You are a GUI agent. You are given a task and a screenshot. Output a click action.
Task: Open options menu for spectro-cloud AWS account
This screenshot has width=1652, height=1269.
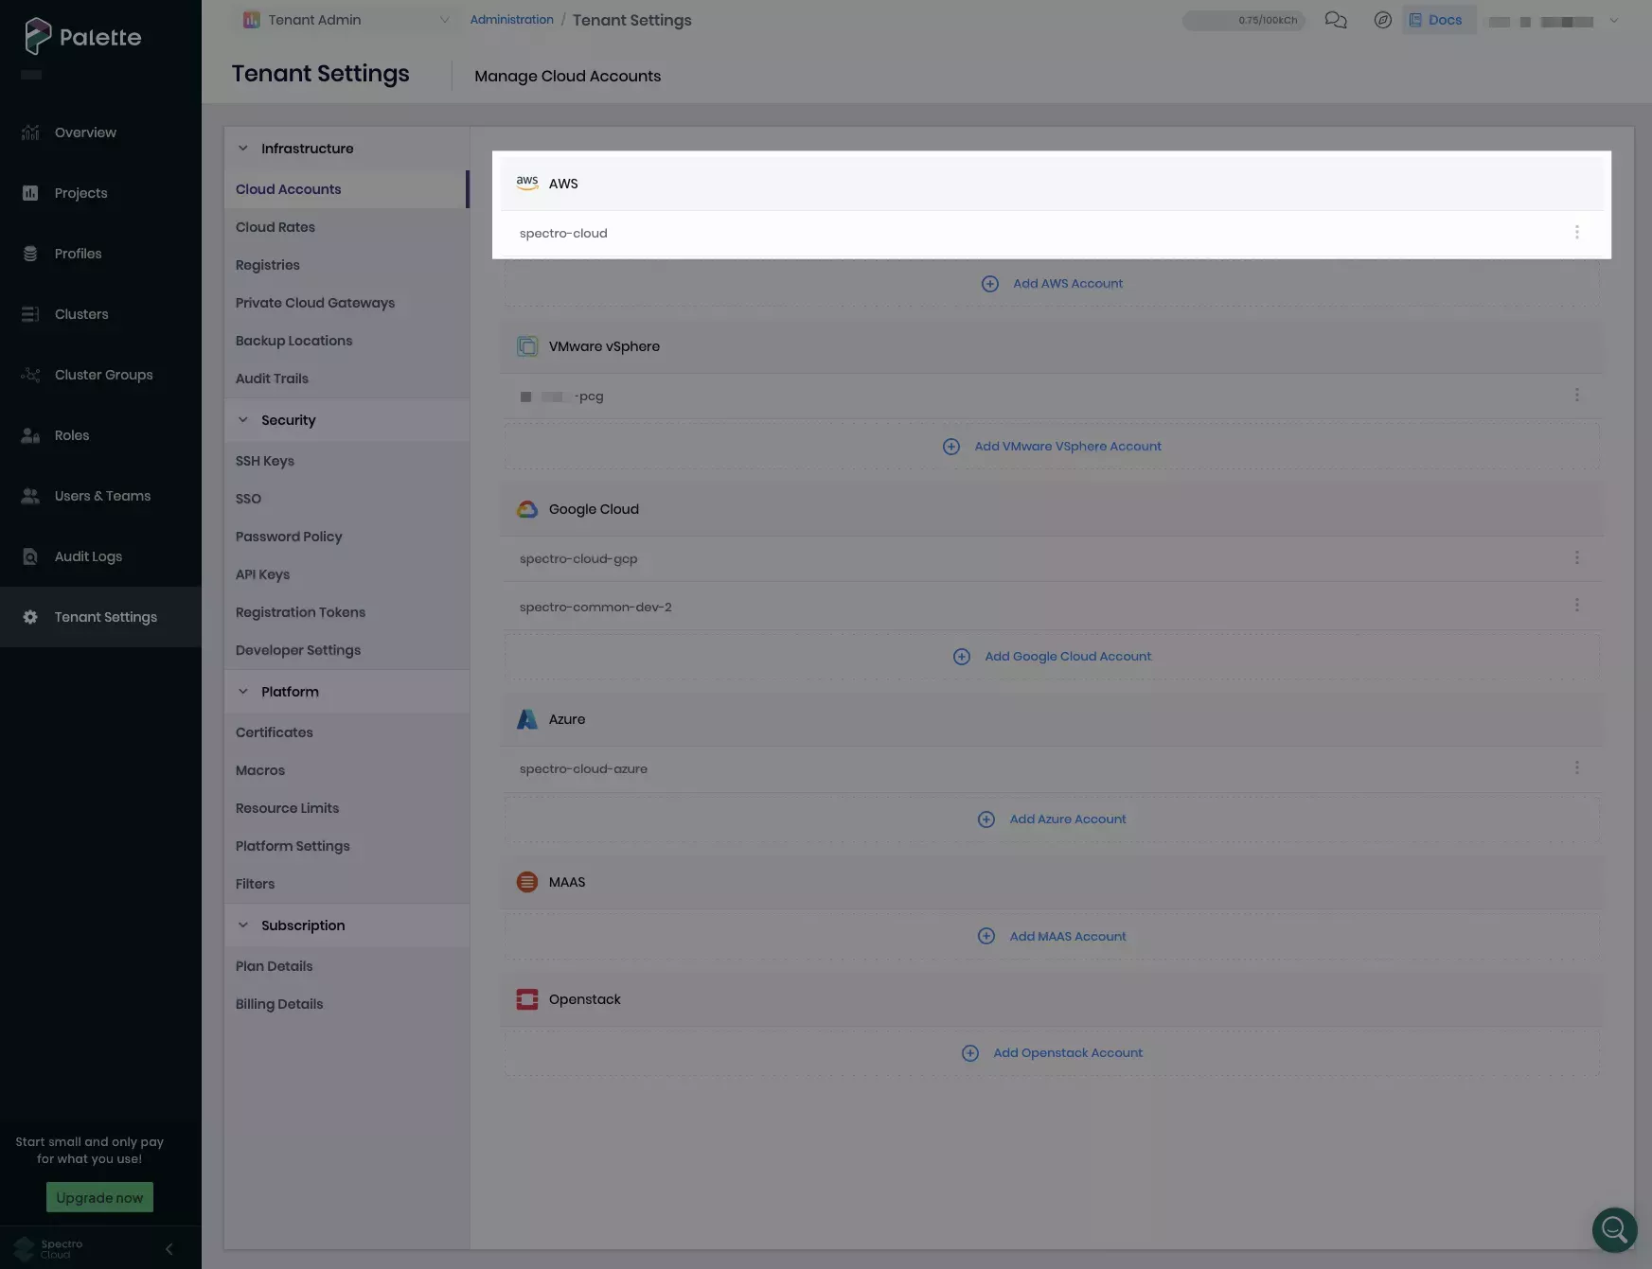pos(1577,232)
